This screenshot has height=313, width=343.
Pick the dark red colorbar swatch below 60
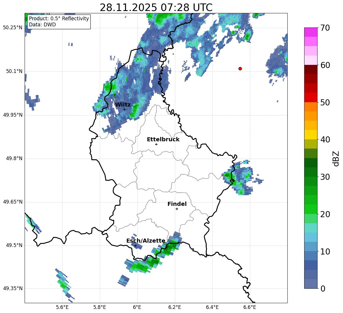point(311,70)
